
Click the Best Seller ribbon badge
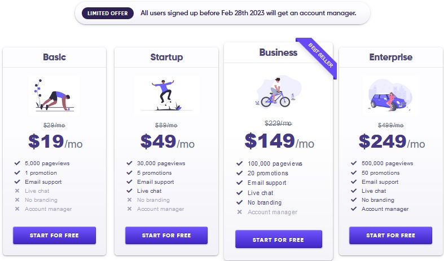coord(320,55)
